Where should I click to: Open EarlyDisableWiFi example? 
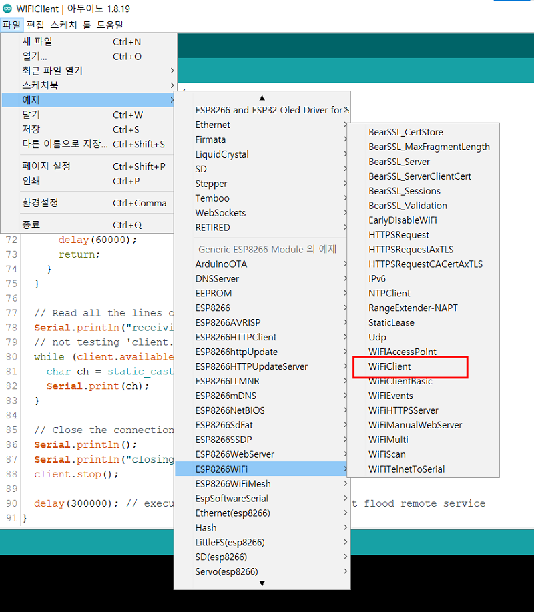423,220
